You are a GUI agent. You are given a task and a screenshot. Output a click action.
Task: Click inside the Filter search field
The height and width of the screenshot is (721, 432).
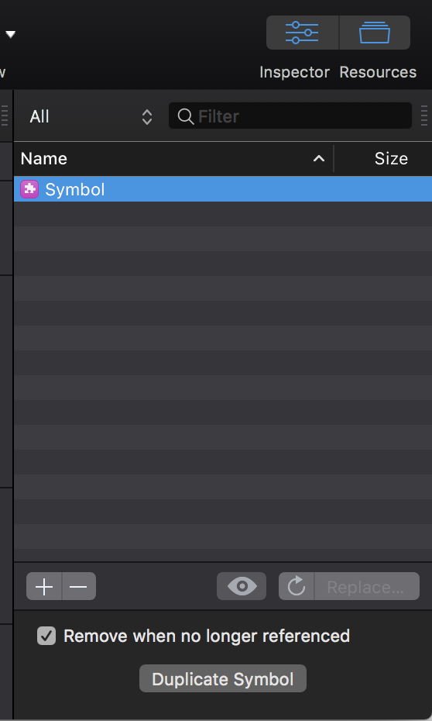pyautogui.click(x=290, y=116)
